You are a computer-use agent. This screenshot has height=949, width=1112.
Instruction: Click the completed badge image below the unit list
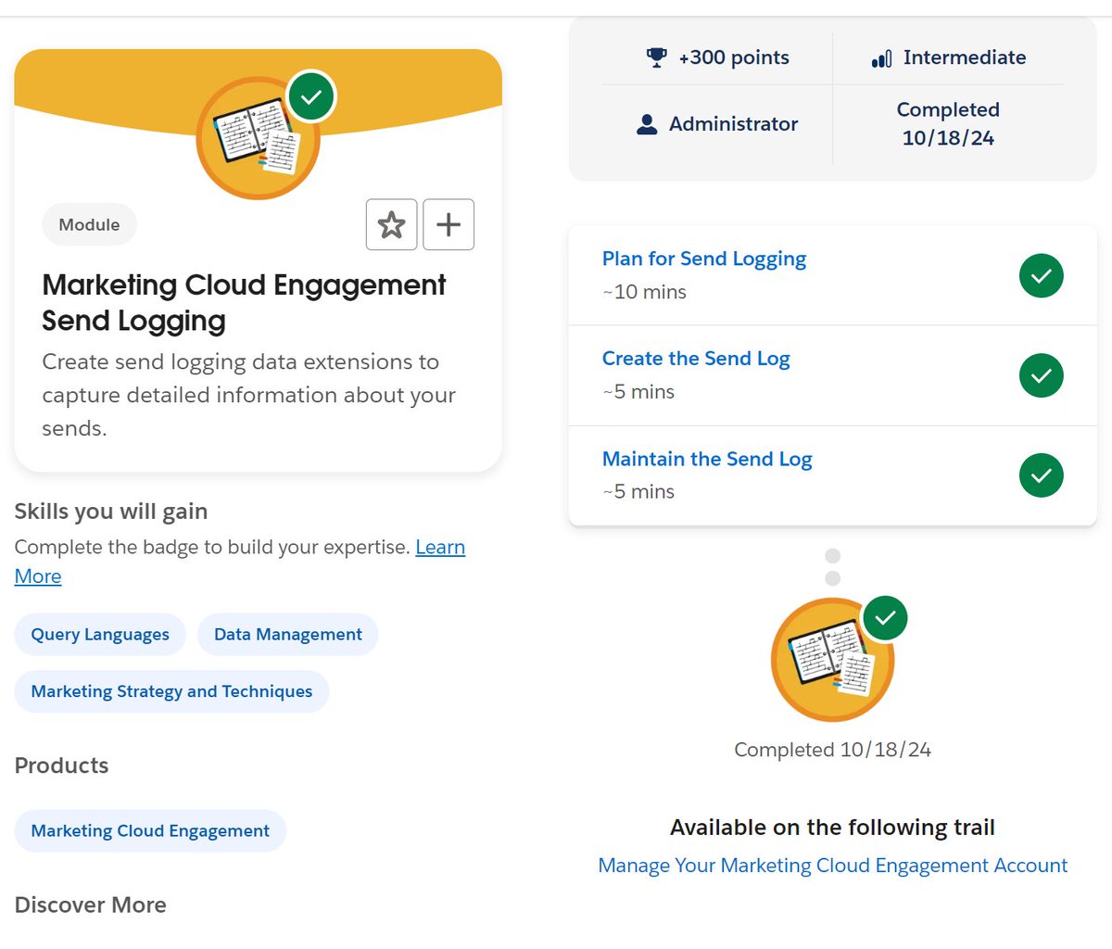(x=832, y=660)
